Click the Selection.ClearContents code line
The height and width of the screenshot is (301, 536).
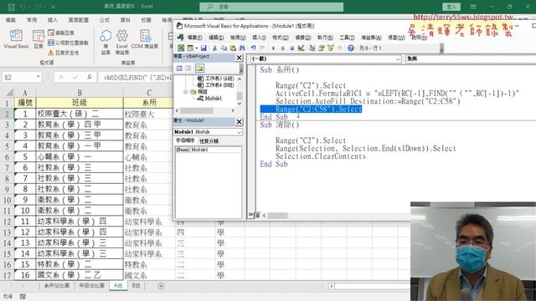(321, 156)
